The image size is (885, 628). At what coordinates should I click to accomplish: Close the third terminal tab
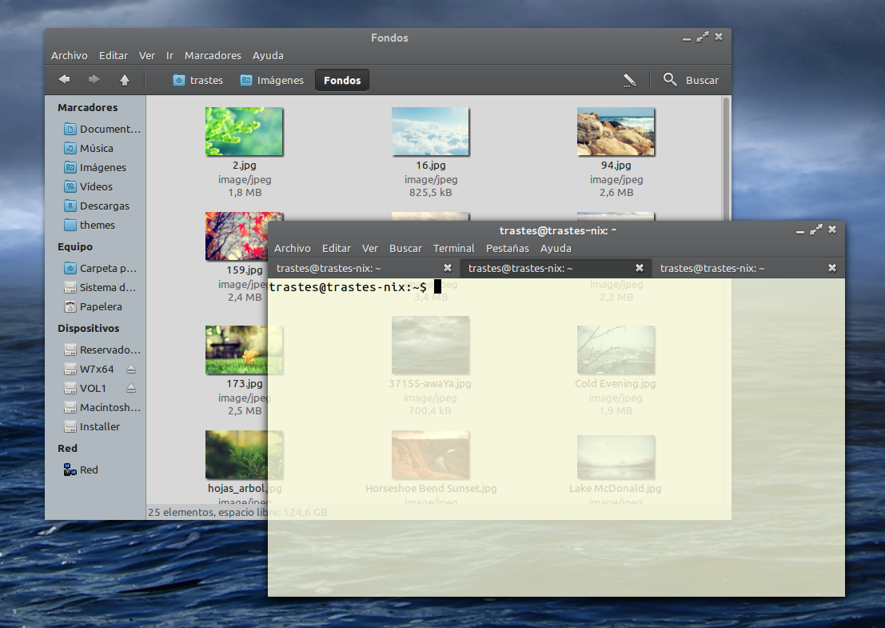[832, 268]
